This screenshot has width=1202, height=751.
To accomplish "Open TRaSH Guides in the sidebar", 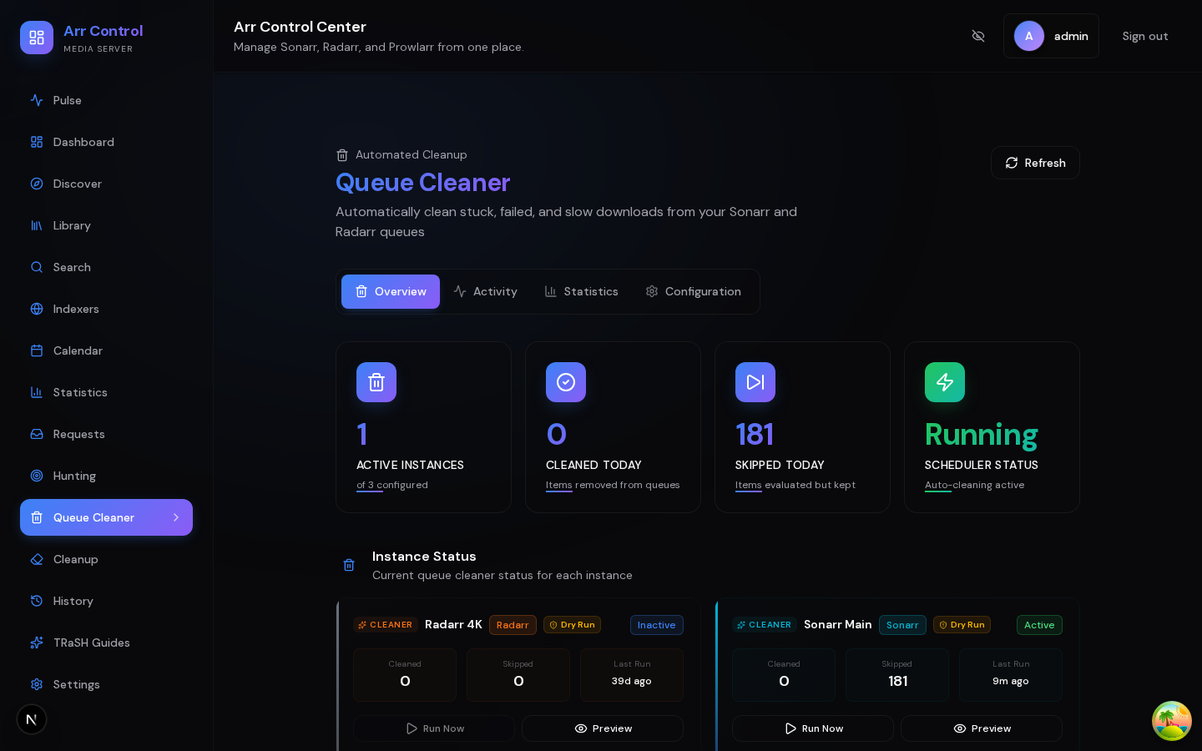I will click(x=106, y=643).
